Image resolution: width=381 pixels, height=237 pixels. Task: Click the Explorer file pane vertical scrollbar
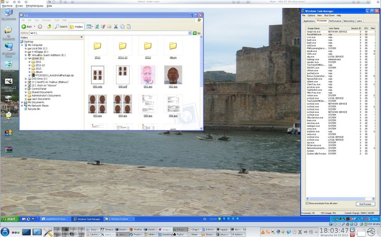tap(201, 82)
